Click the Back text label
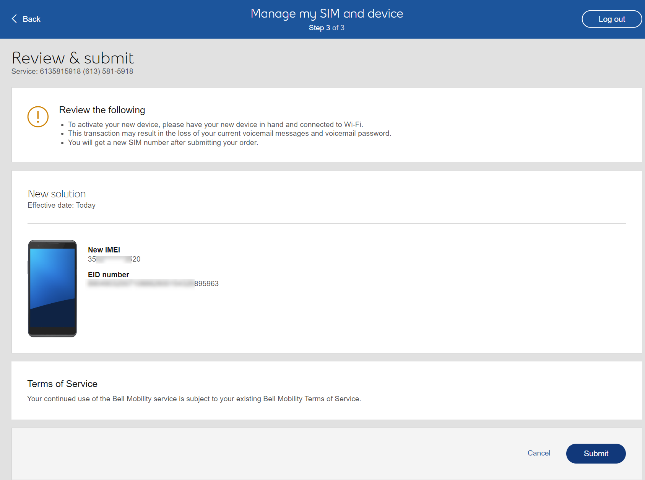Screen dimensions: 645x480 [31, 19]
